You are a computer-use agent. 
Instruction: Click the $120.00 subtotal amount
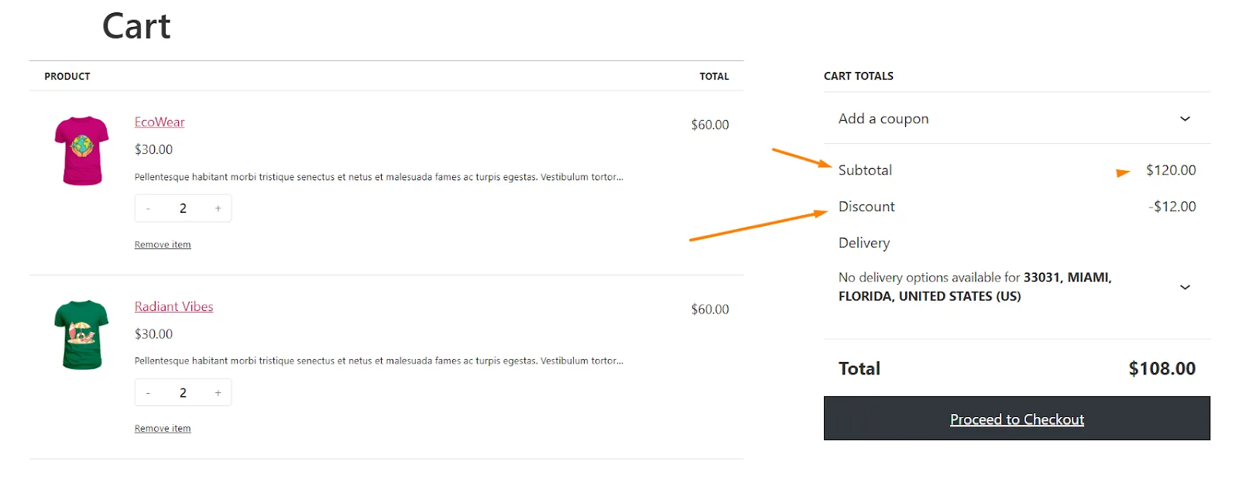click(x=1170, y=170)
